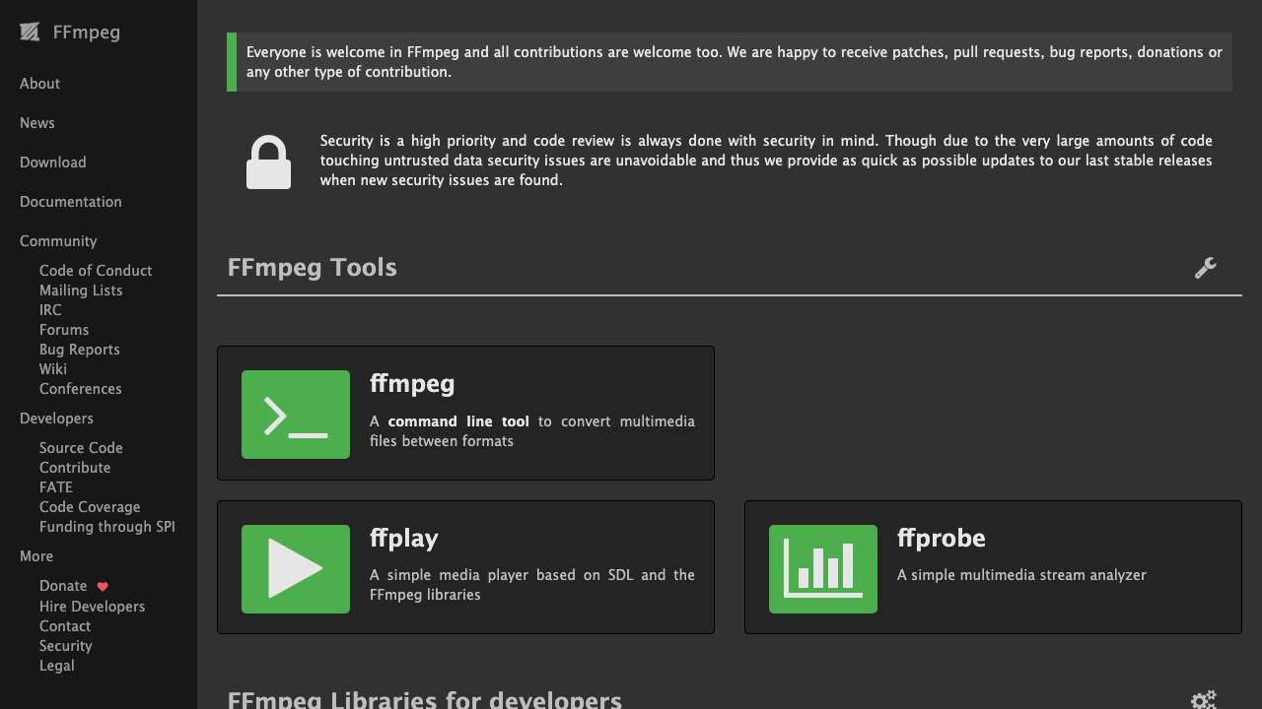The image size is (1262, 709).
Task: Click the ffplay play triangle icon
Action: point(296,569)
